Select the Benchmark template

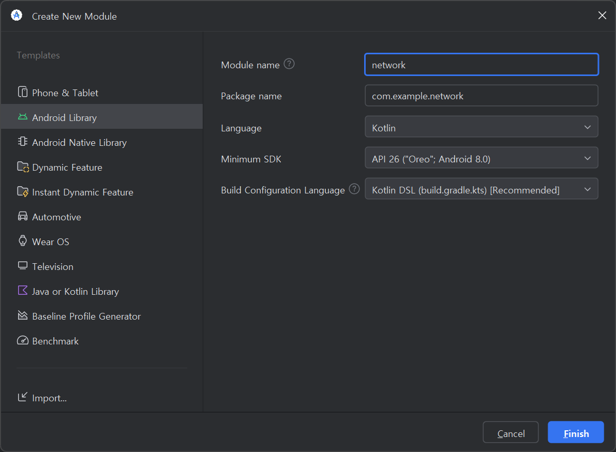(x=102, y=341)
